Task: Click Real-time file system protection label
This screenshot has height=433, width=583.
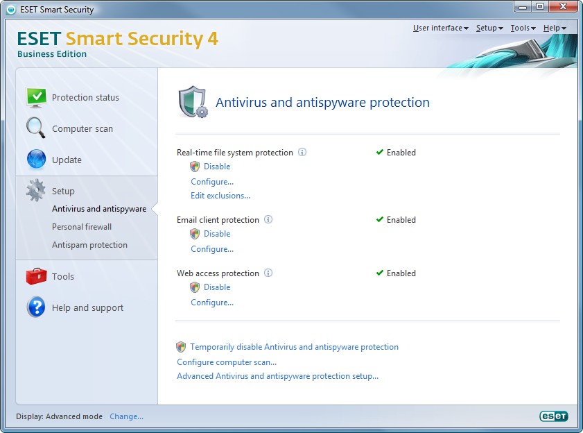Action: click(234, 153)
